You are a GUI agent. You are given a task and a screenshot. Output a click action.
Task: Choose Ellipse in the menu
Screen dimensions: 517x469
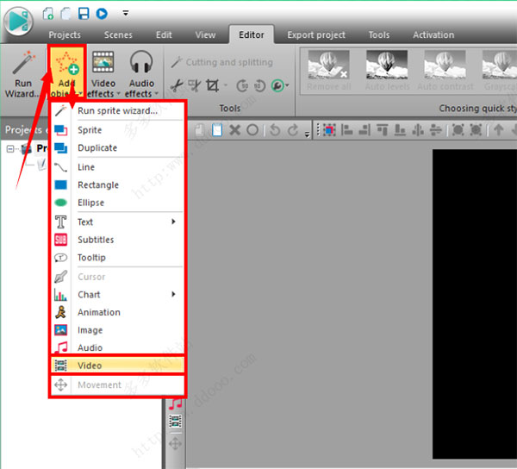point(118,203)
